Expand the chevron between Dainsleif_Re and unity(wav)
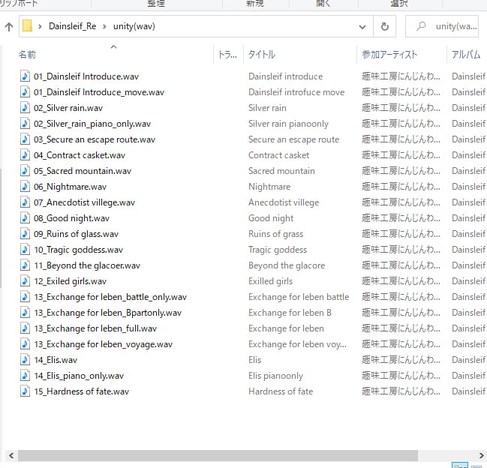The width and height of the screenshot is (487, 468). tap(104, 26)
